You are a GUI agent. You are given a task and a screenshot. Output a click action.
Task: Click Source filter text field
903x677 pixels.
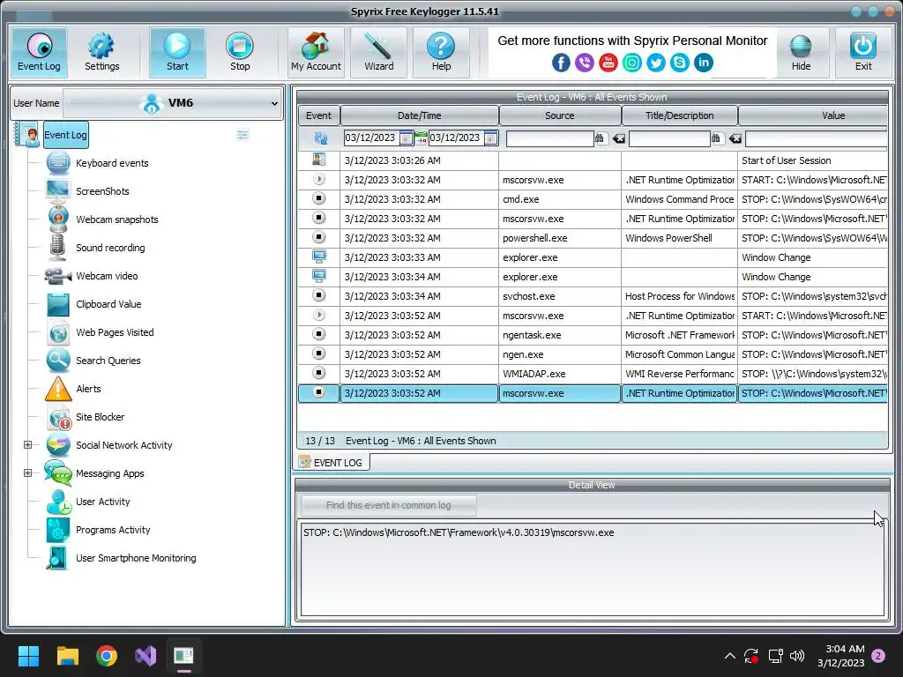[x=549, y=138]
